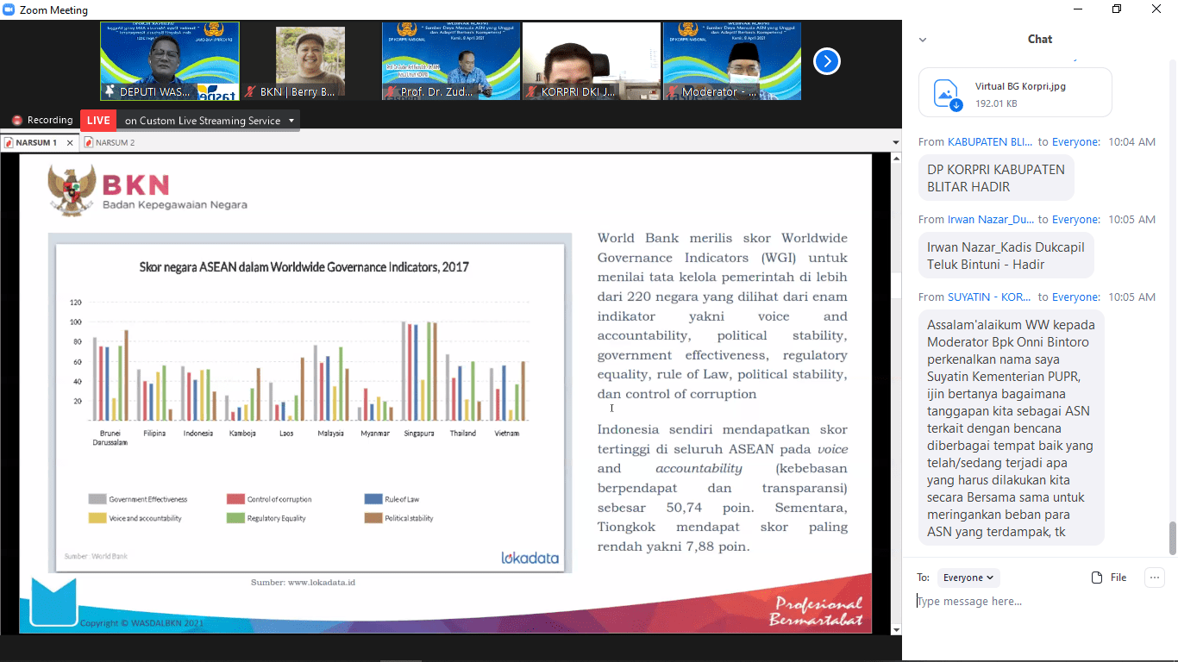Click the blue next-page arrow for more participants
Viewport: 1178px width, 662px height.
point(826,61)
